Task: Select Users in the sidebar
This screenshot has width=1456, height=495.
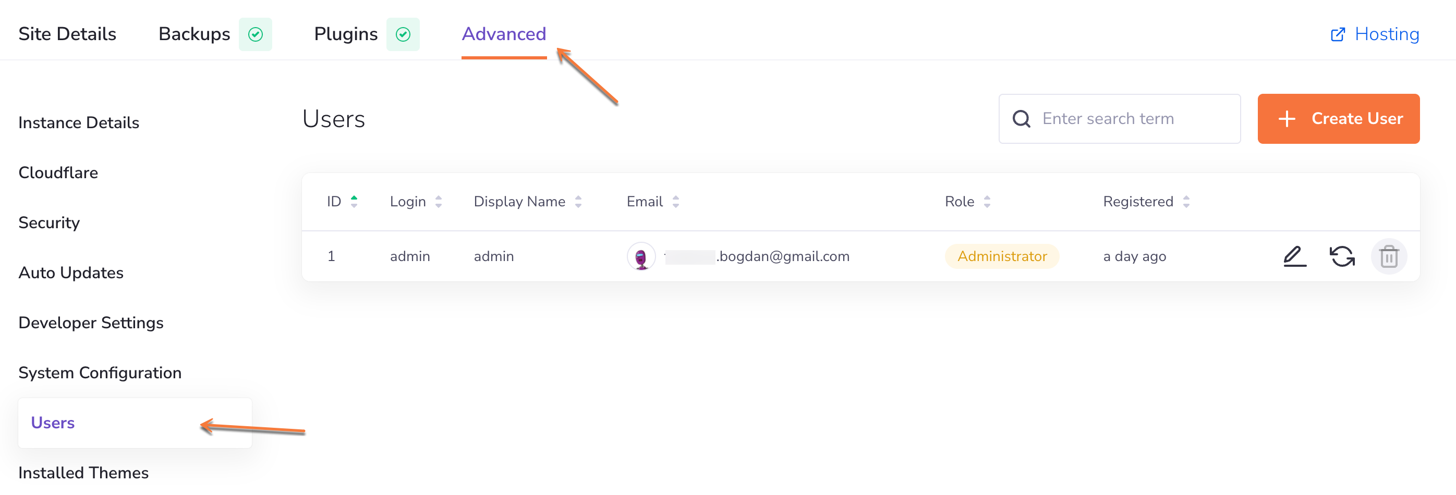Action: [x=53, y=422]
